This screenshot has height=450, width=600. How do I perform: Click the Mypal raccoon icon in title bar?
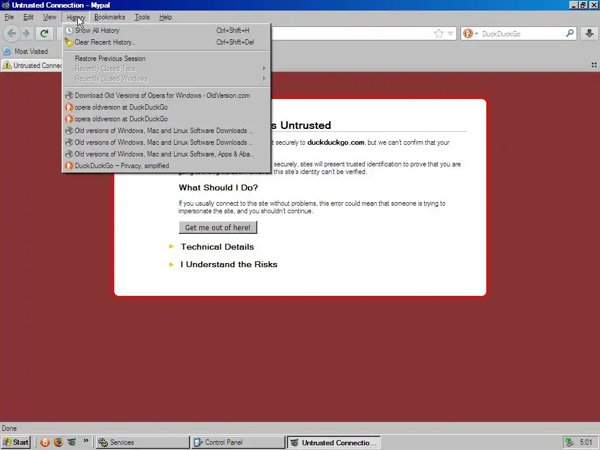5,5
